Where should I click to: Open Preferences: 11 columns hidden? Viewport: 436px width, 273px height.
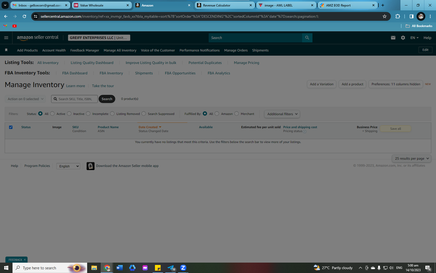click(x=396, y=84)
